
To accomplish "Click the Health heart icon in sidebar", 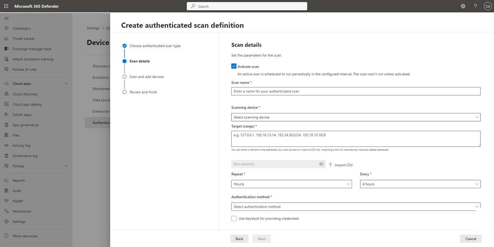I will (6, 201).
